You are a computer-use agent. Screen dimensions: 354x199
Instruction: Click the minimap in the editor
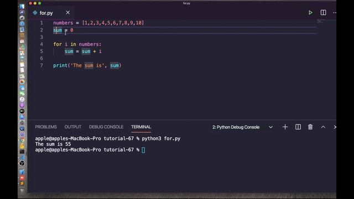320,22
